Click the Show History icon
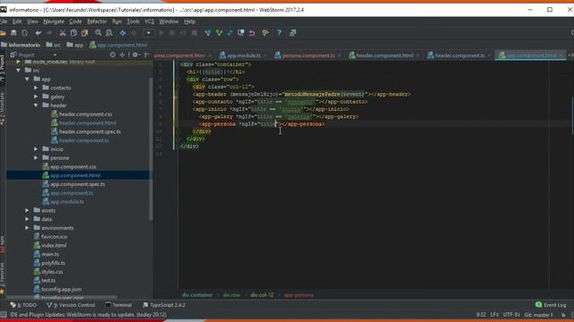574x322 pixels. click(241, 33)
